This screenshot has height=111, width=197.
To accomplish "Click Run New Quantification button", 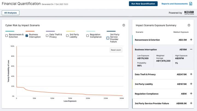I will tap(143, 4).
